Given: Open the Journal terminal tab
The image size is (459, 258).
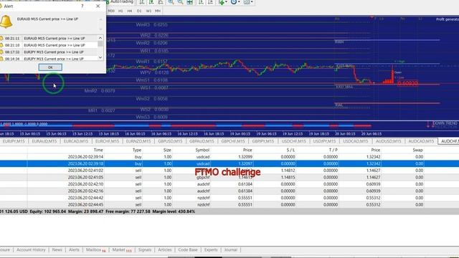Looking at the screenshot, I should [231, 250].
